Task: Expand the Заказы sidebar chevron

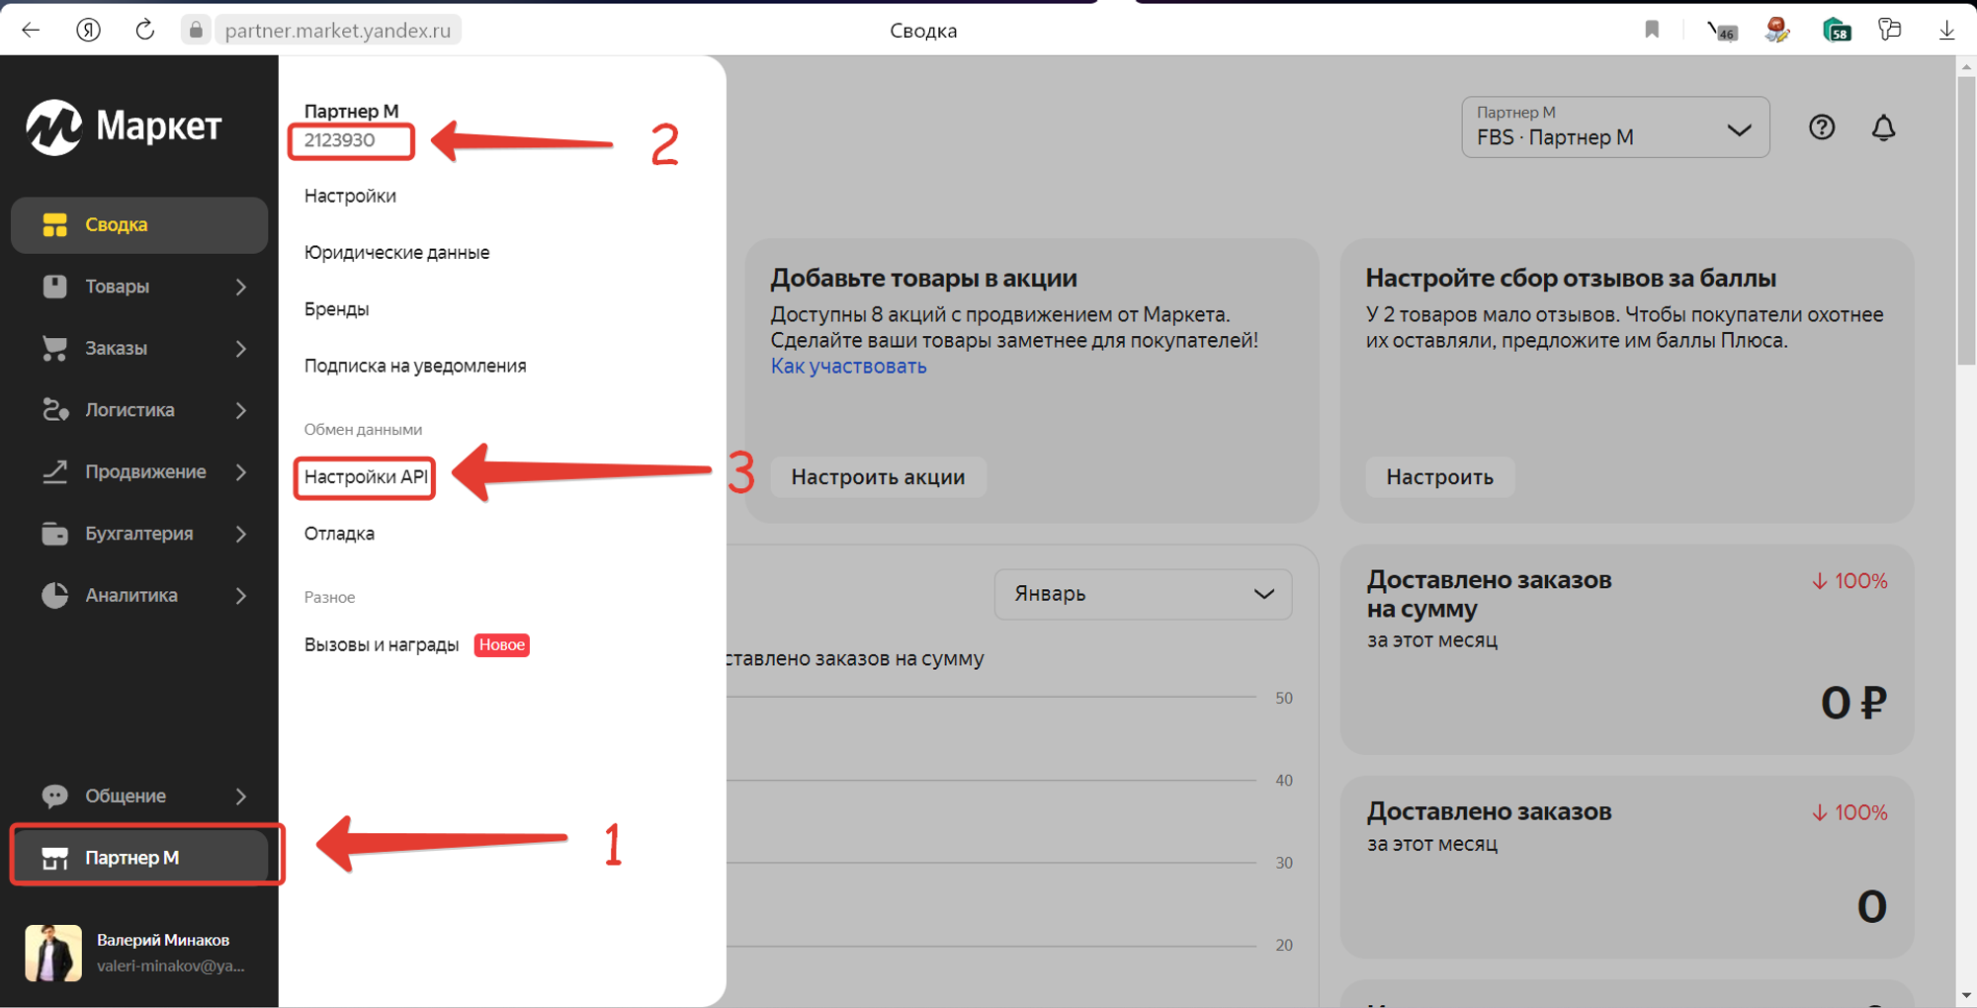Action: tap(240, 348)
